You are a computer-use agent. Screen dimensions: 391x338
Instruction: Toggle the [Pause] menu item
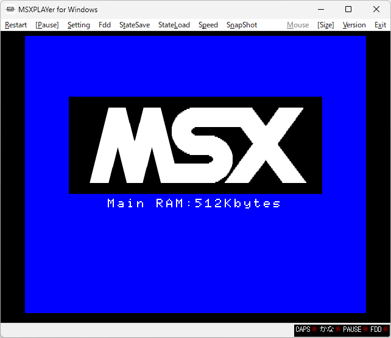(47, 25)
